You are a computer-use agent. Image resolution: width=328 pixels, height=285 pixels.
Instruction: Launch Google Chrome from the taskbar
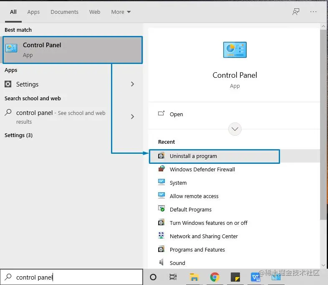point(214,277)
